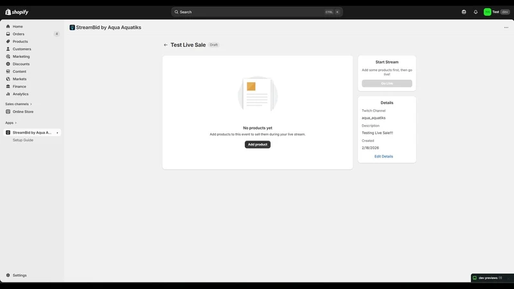Click the Start Stream heading

click(x=387, y=62)
